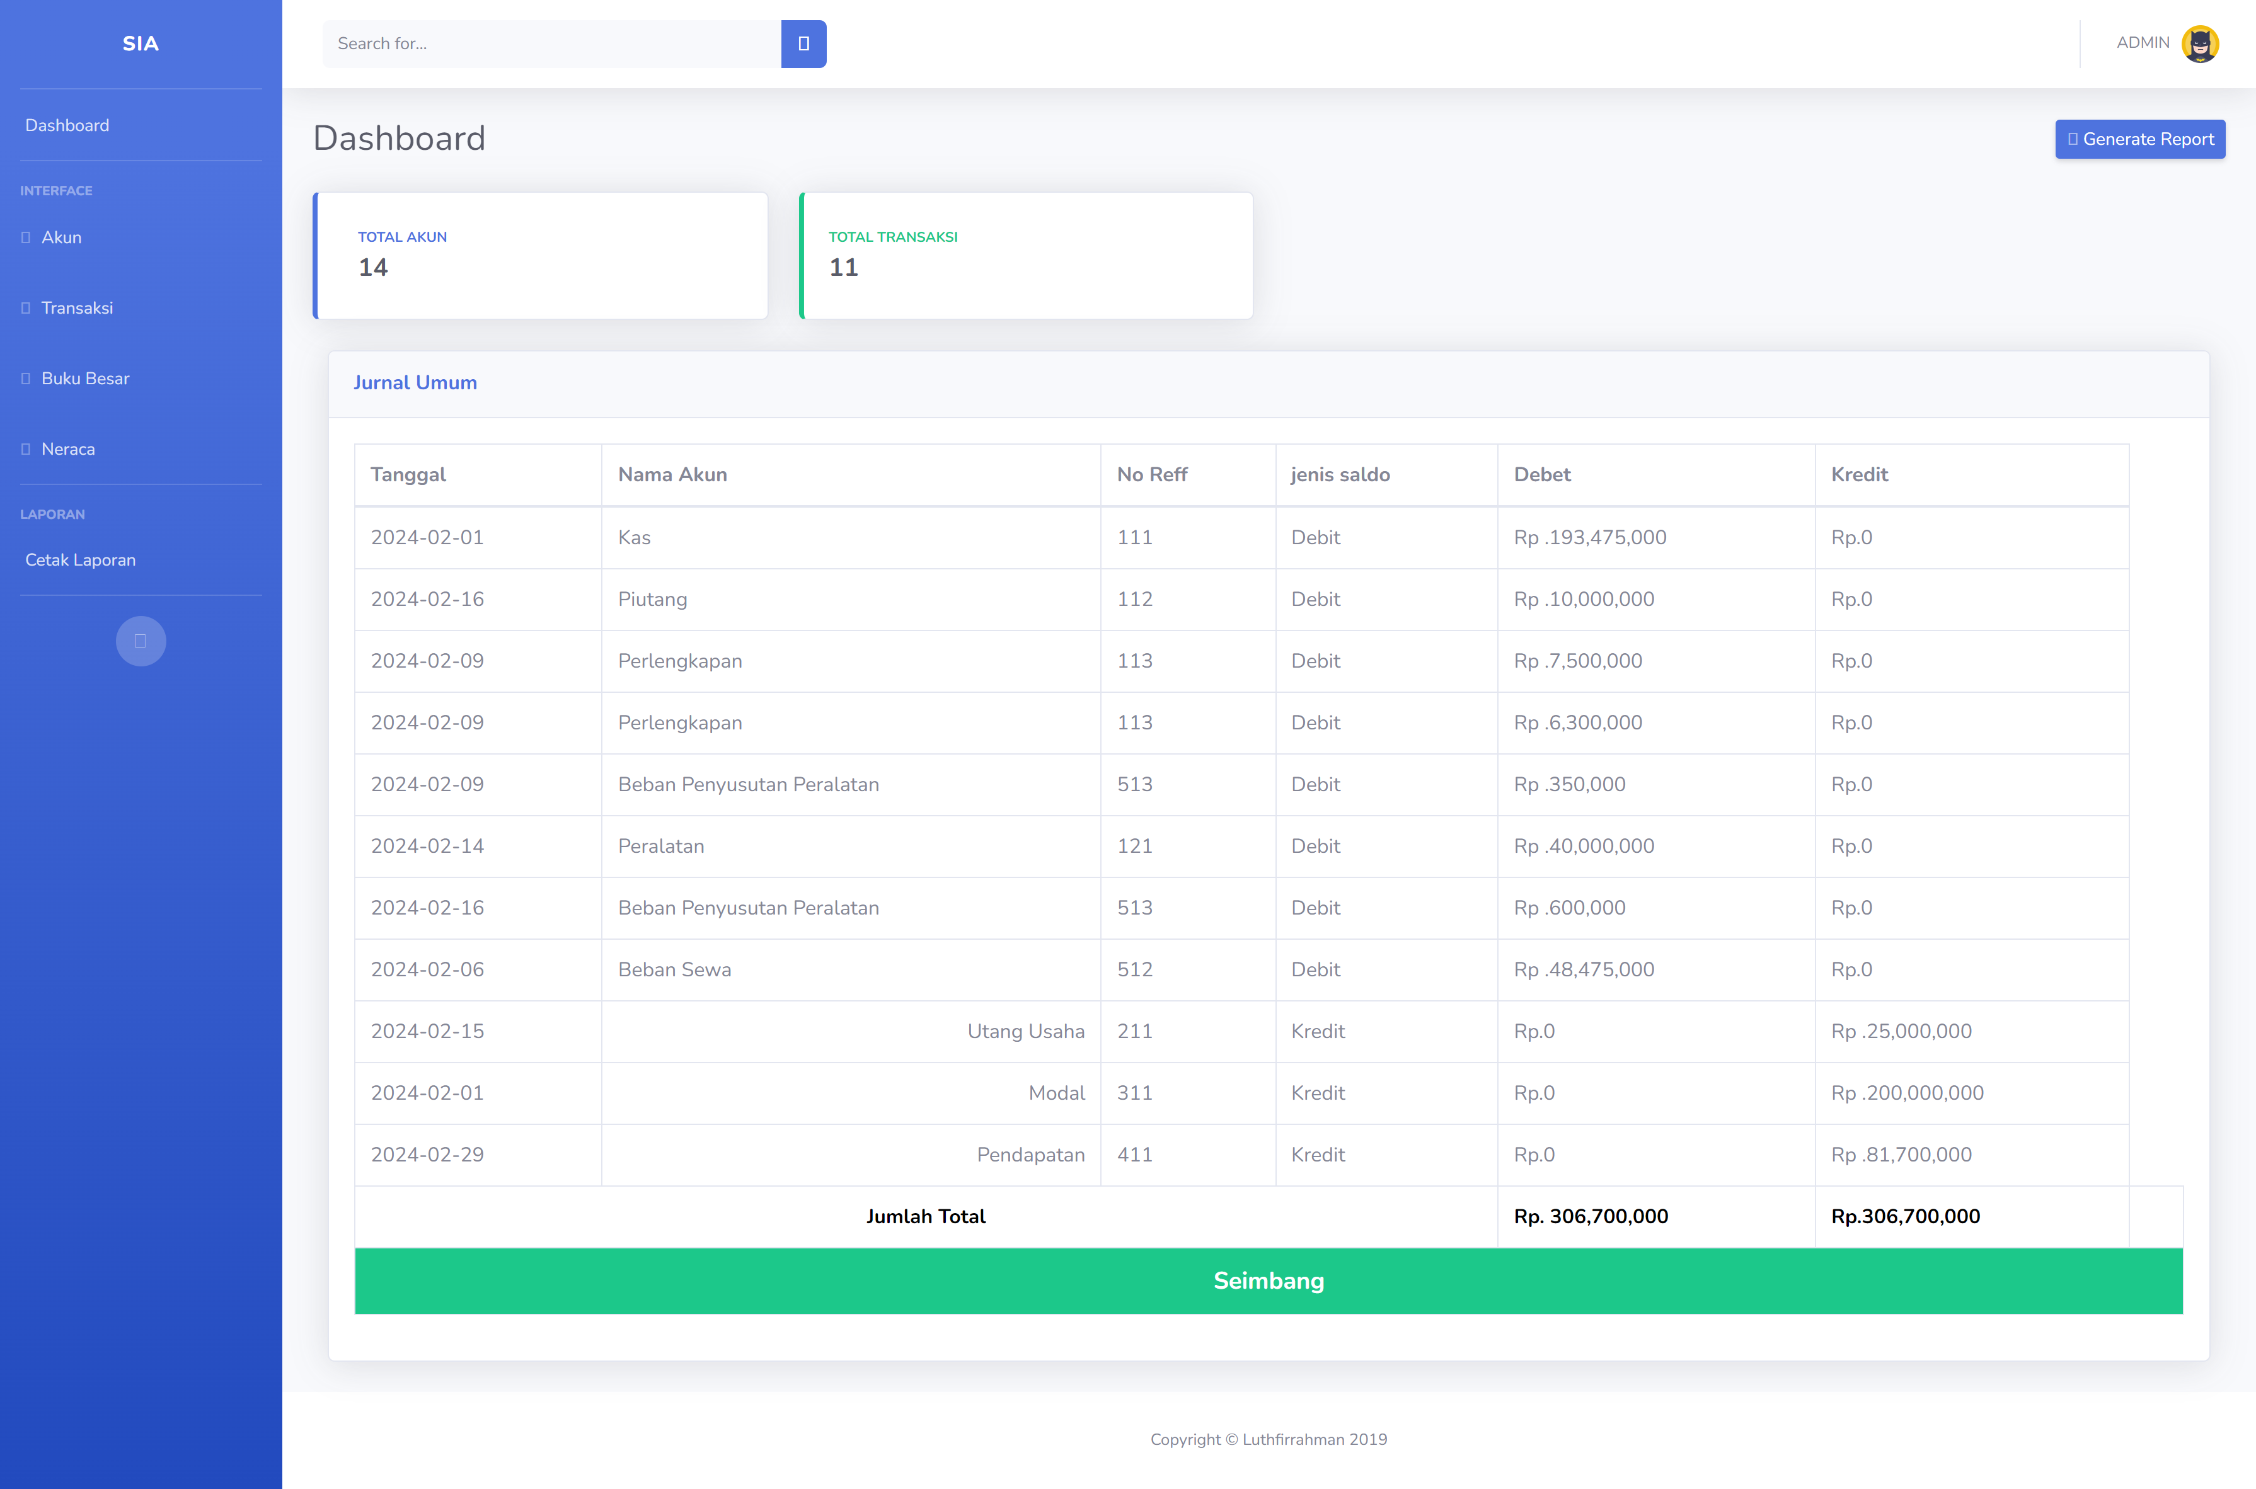Screen dimensions: 2256x1489
Task: Click the Total Akun card
Action: point(541,256)
